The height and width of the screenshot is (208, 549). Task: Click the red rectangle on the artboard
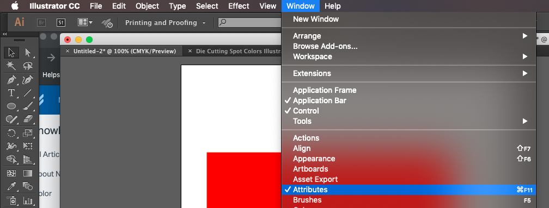point(244,180)
